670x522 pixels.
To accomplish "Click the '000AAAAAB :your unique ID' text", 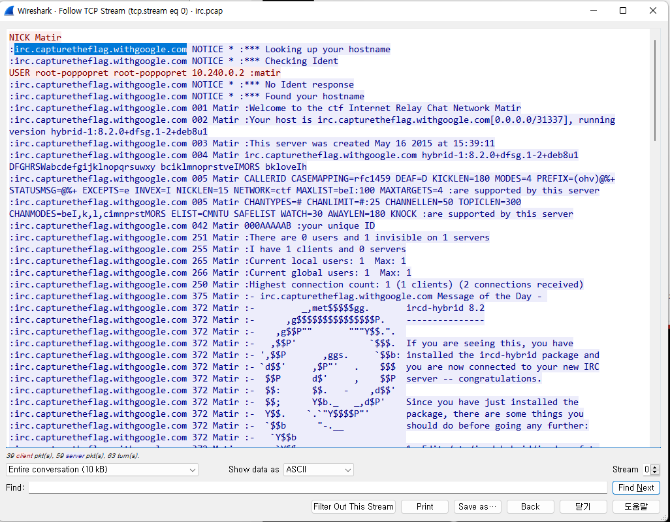I will 310,226.
